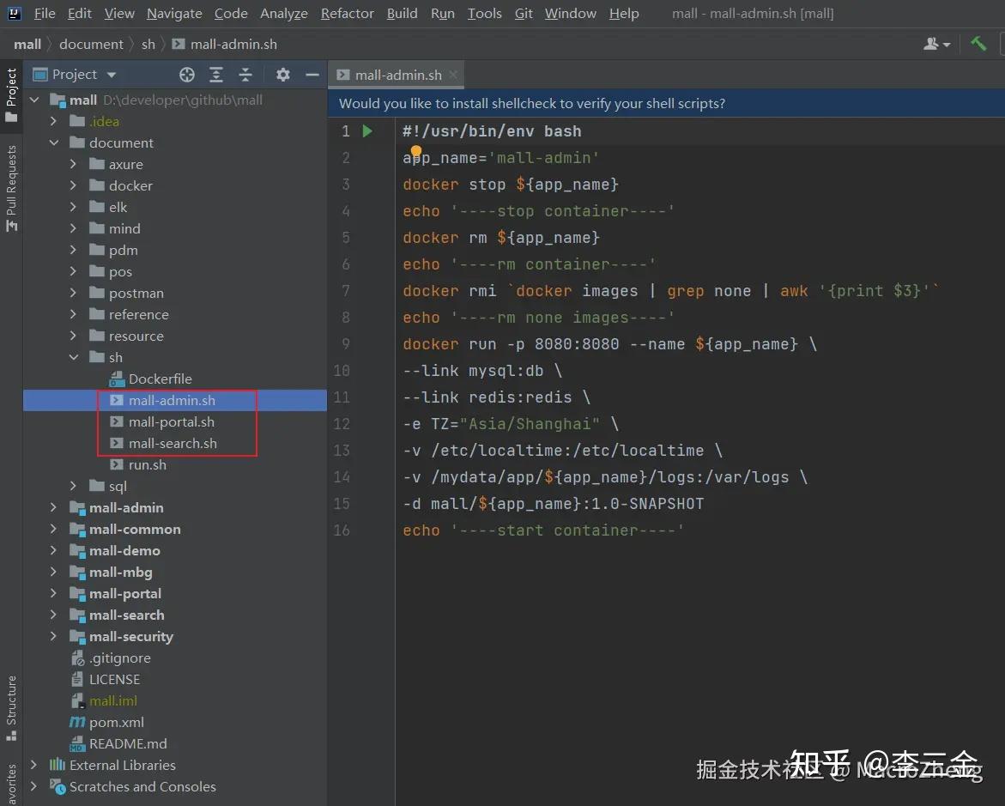Image resolution: width=1005 pixels, height=806 pixels.
Task: Select the README.md file
Action: pyautogui.click(x=128, y=744)
